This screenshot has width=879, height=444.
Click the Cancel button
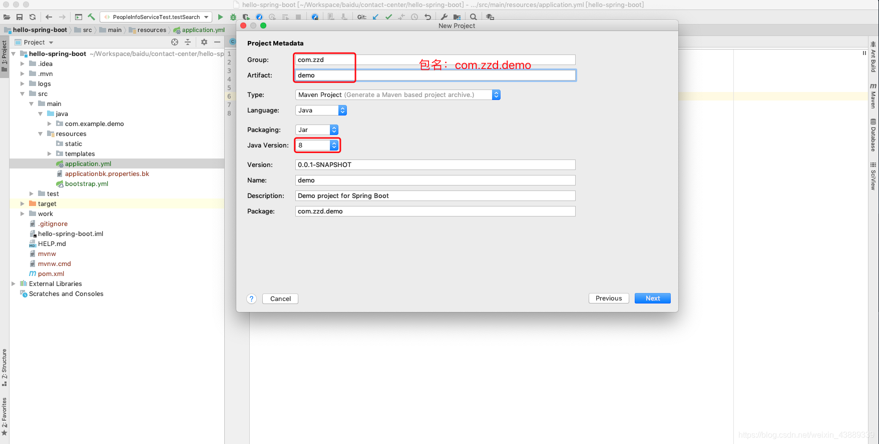click(x=280, y=298)
